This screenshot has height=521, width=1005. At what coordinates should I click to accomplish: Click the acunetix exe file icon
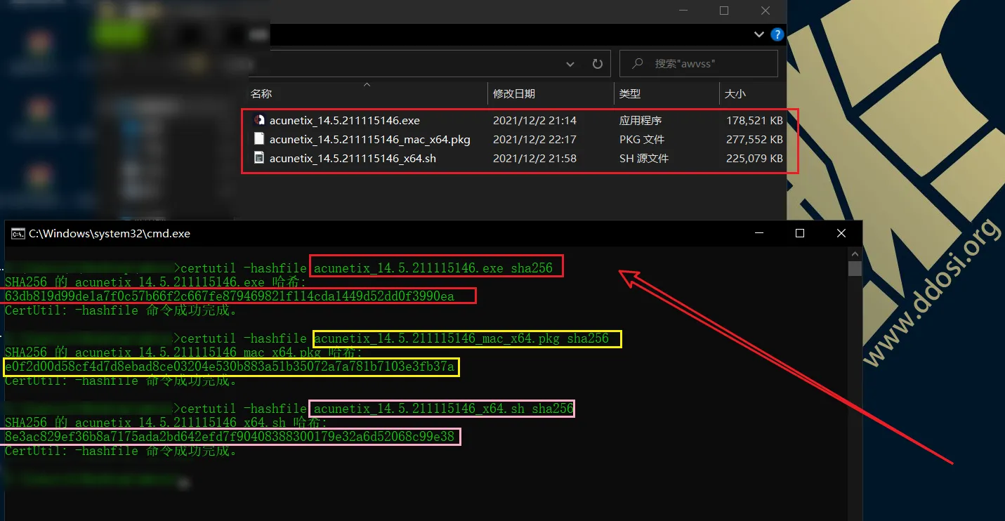[258, 120]
